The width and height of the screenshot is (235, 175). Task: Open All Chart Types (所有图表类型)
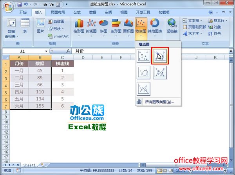coord(158,102)
